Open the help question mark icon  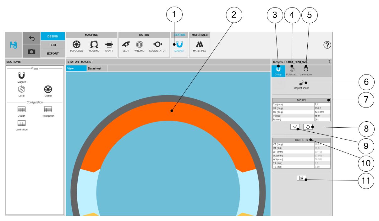point(327,45)
